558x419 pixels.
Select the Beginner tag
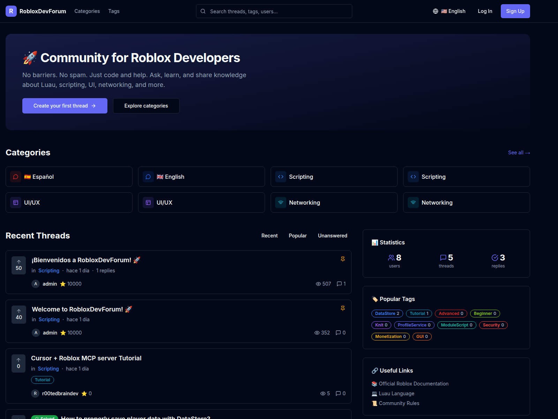(x=485, y=314)
